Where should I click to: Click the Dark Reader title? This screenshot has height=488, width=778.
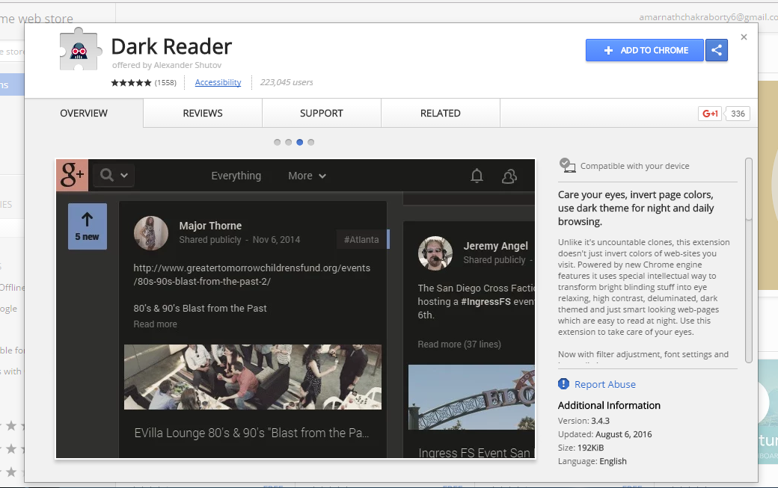tap(171, 46)
